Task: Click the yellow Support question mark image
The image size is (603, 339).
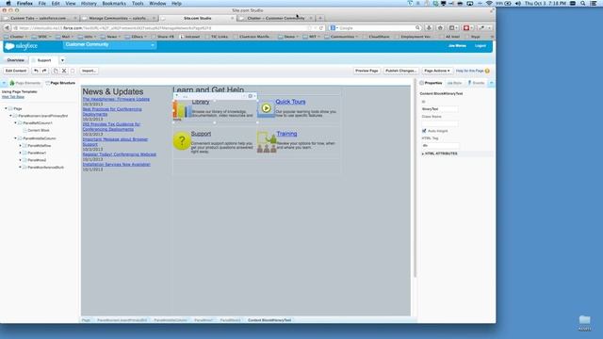Action: coord(182,140)
